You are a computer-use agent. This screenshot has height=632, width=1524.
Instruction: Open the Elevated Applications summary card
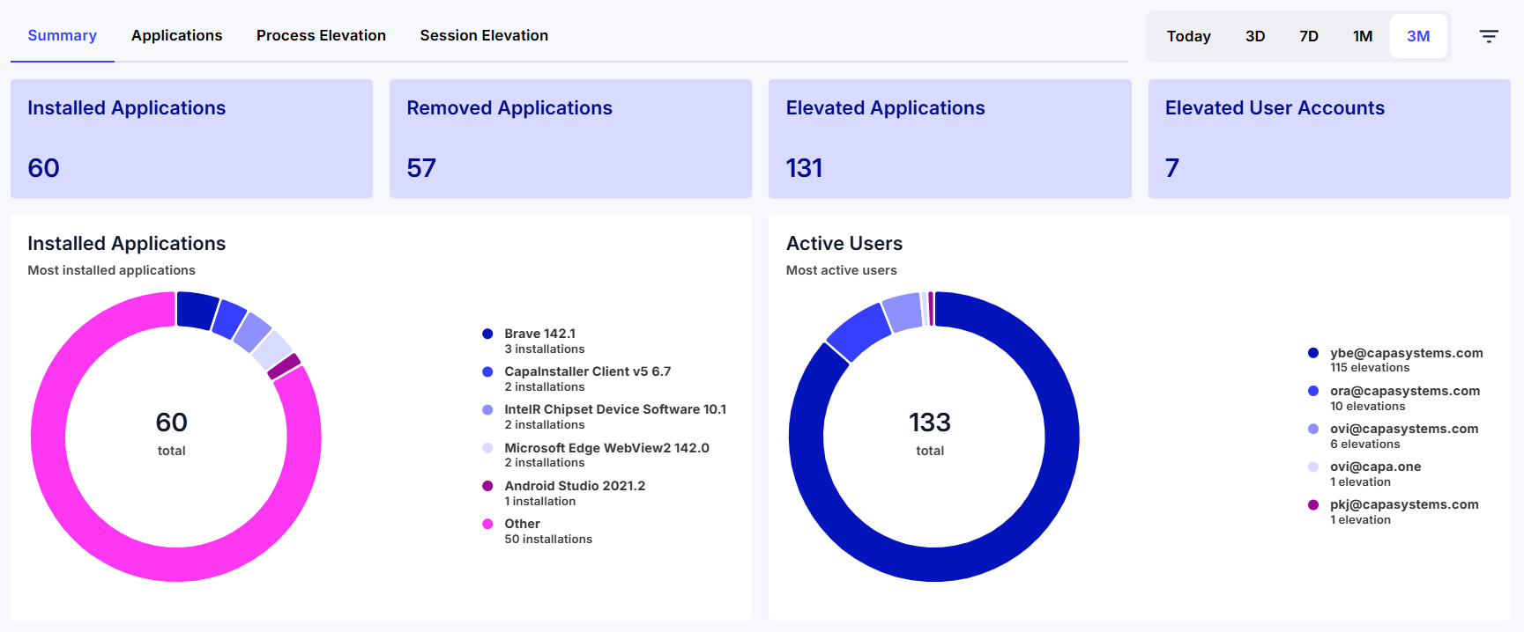tap(949, 138)
